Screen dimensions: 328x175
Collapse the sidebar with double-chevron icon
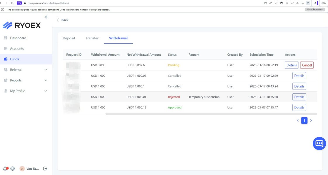click(x=46, y=17)
